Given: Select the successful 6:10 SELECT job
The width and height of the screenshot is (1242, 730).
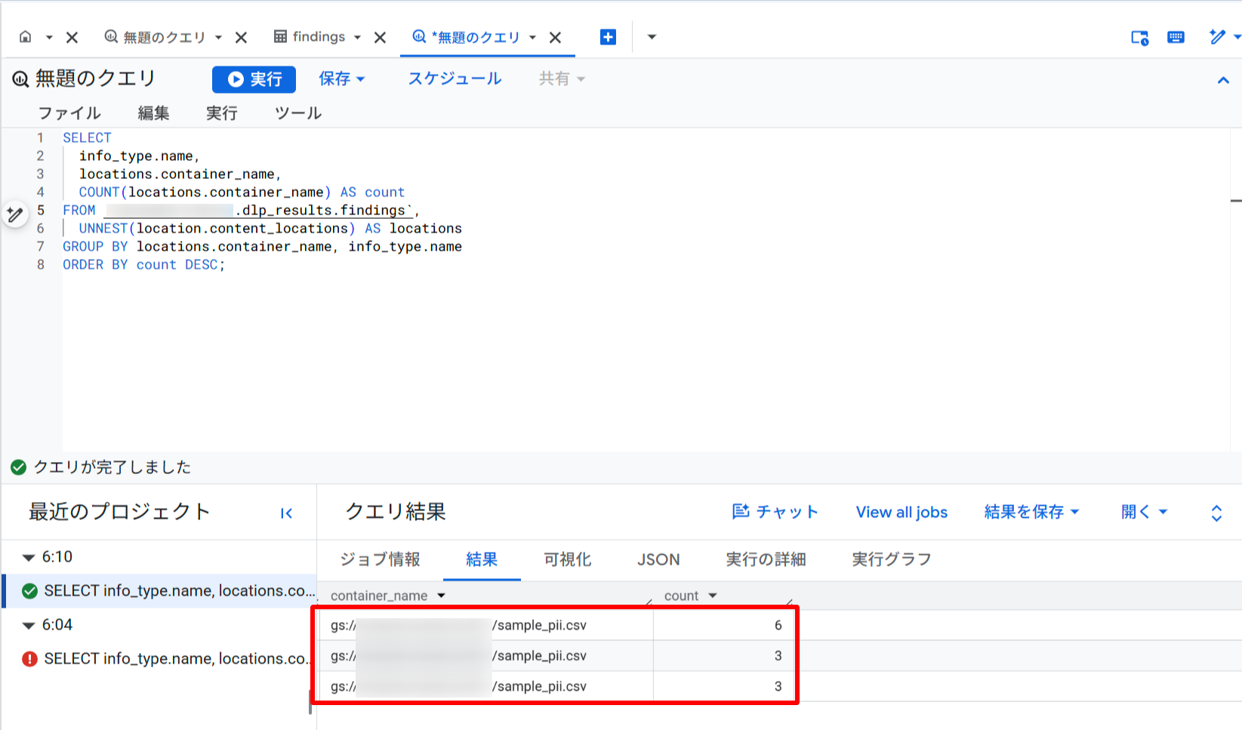Looking at the screenshot, I should [159, 591].
